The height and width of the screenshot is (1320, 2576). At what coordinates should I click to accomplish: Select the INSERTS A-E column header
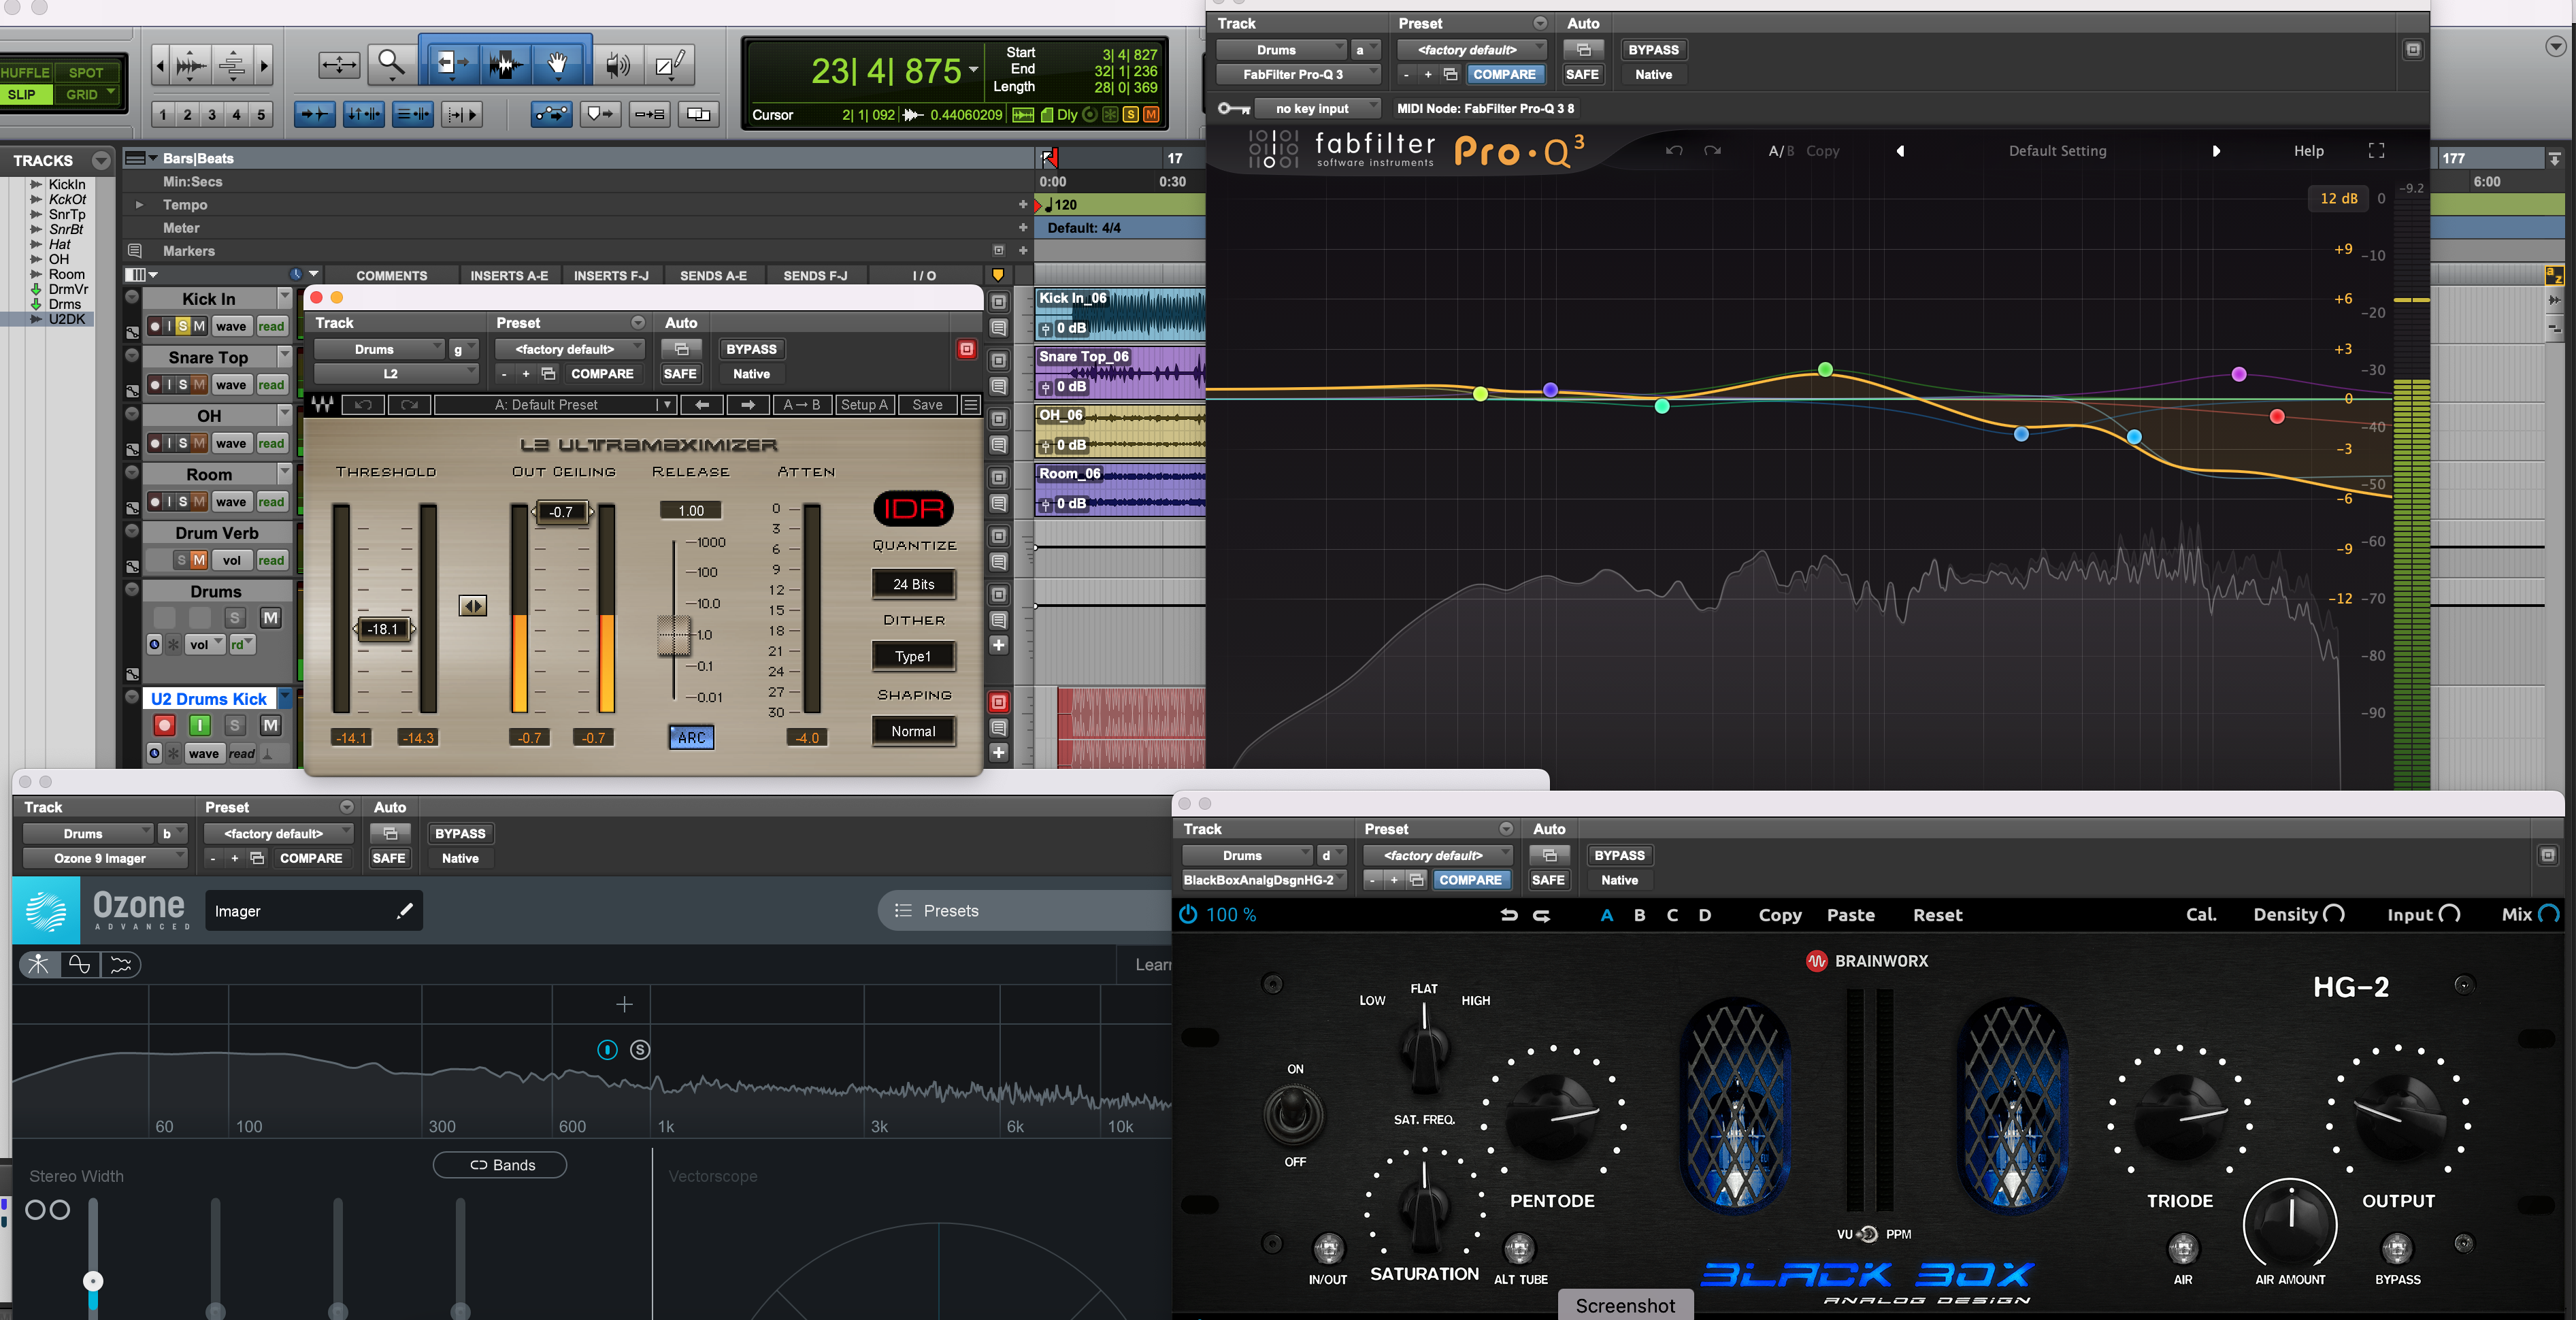coord(509,276)
